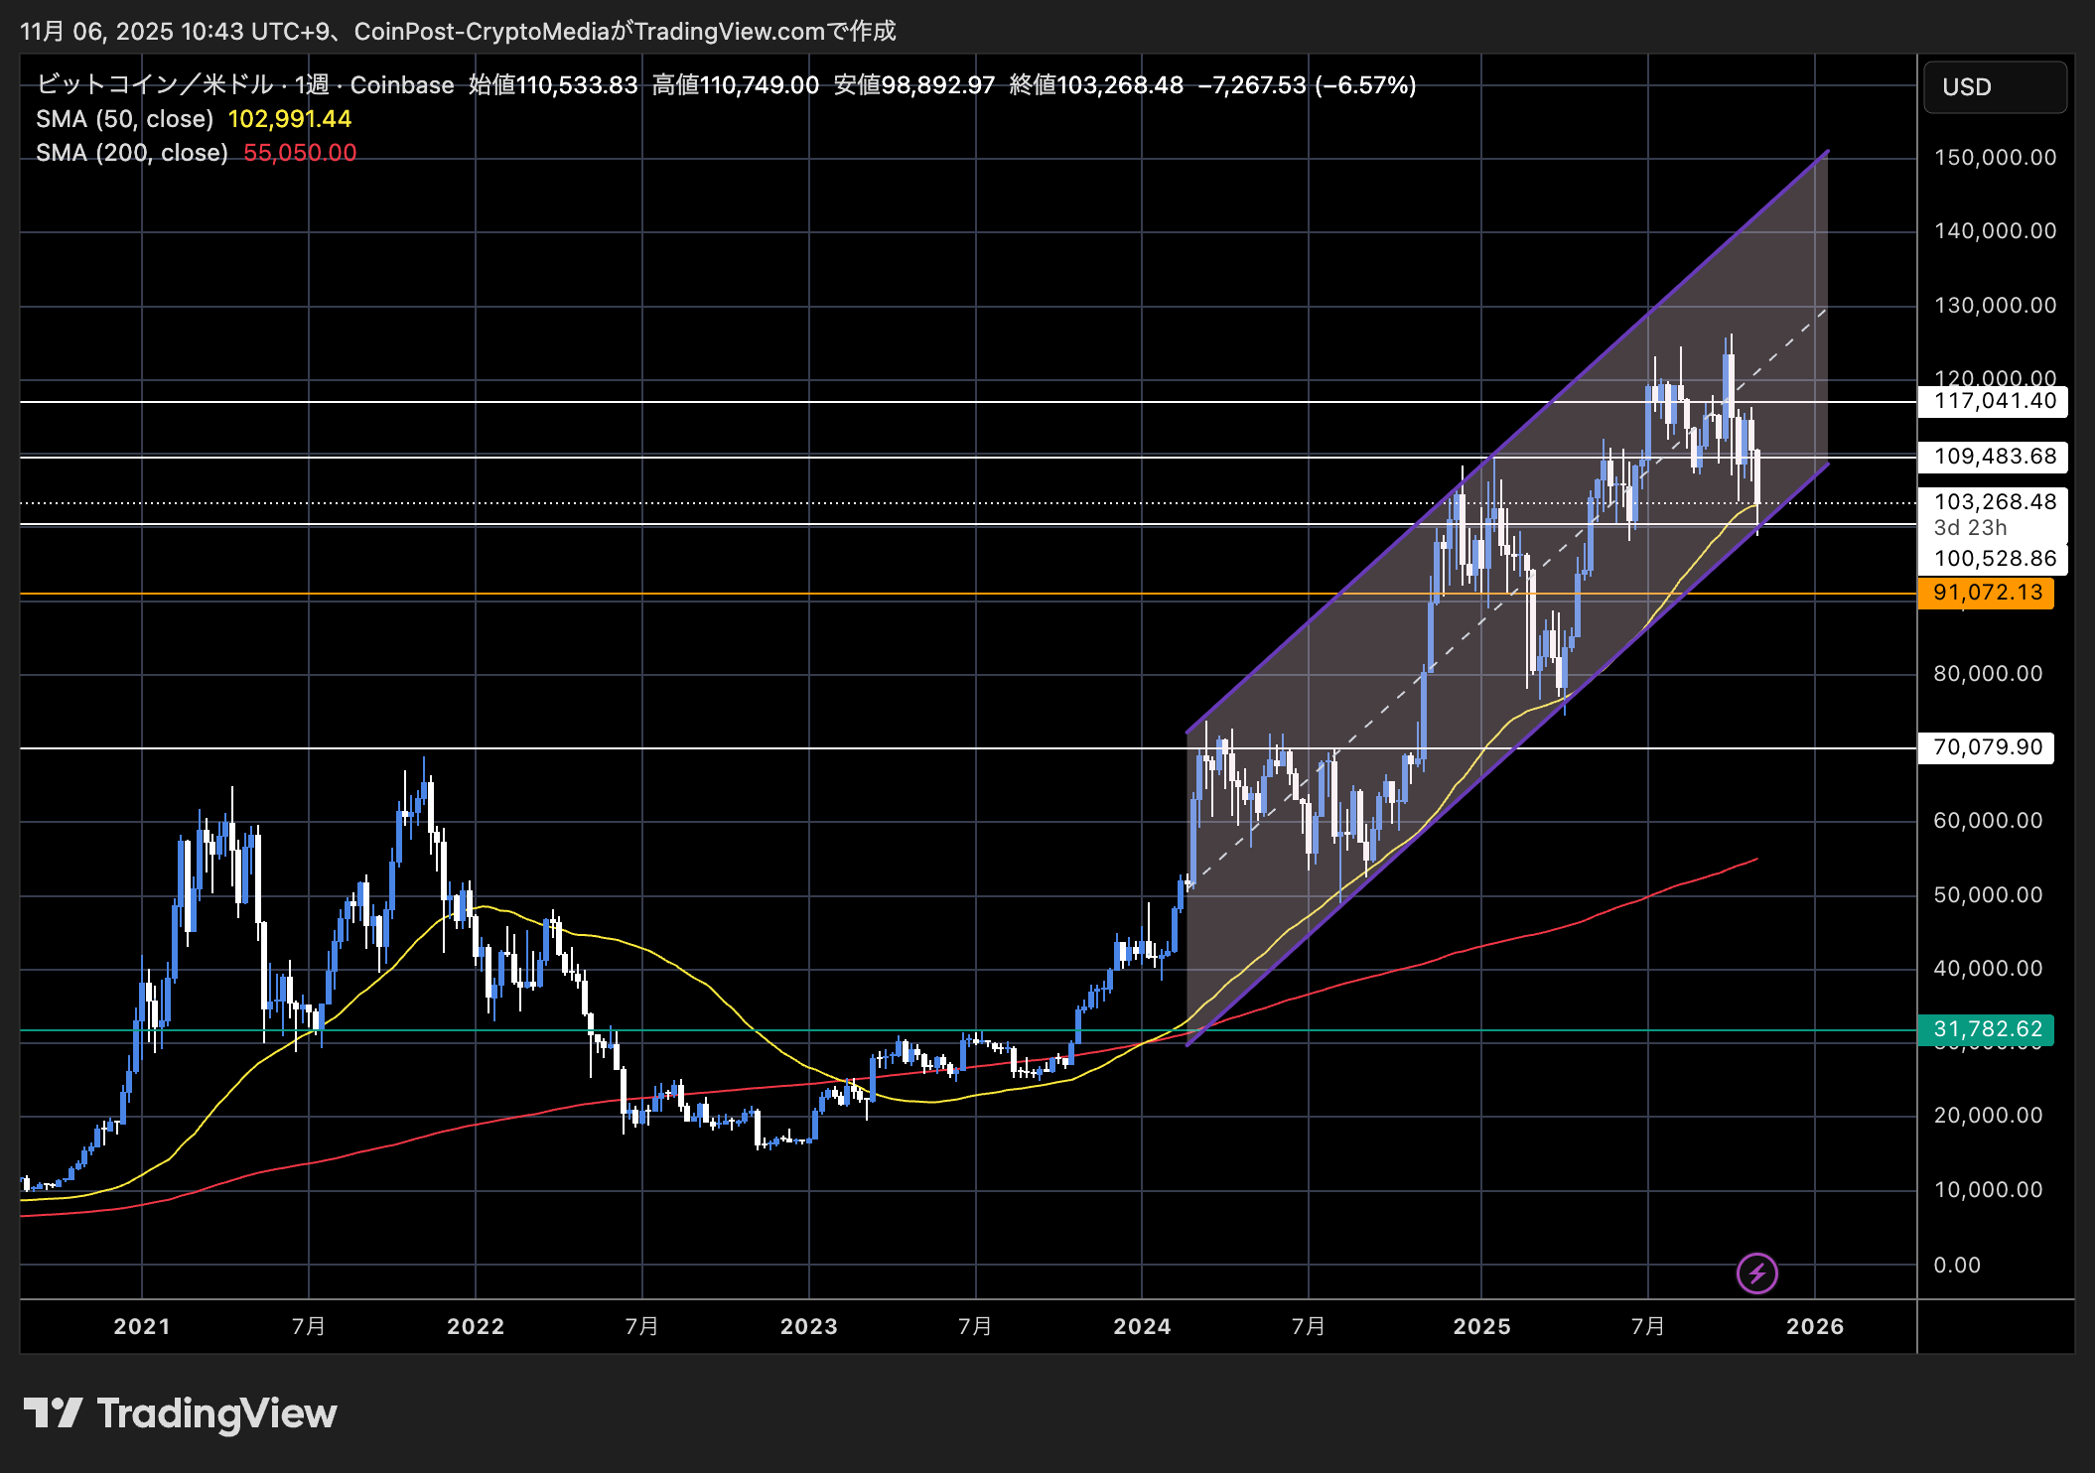Click the ビットコイン／米ドル symbol title
Screen dimensions: 2095x1473
154,85
